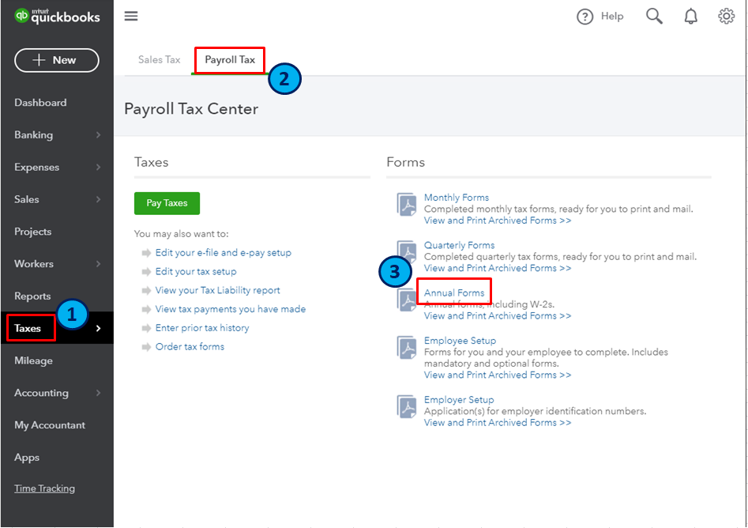Open the Employee Setup link
The image size is (748, 528).
coord(460,341)
